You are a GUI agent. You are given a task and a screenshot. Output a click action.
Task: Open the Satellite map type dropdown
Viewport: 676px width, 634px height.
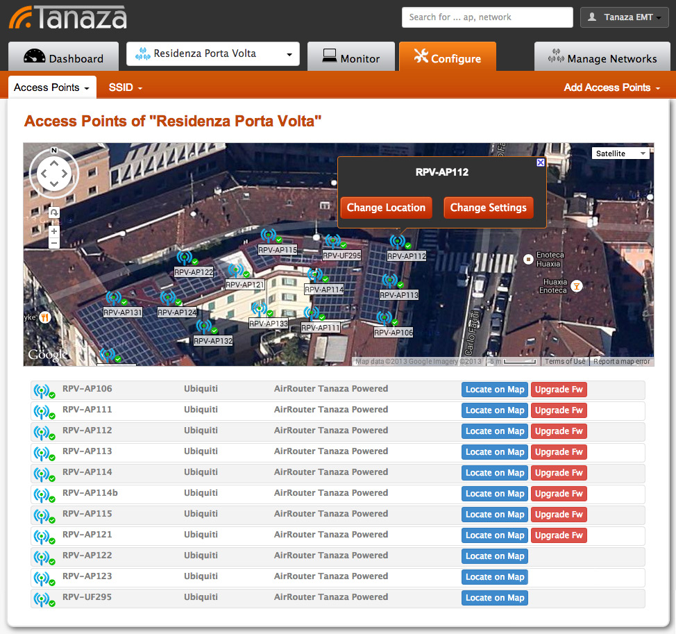tap(620, 153)
